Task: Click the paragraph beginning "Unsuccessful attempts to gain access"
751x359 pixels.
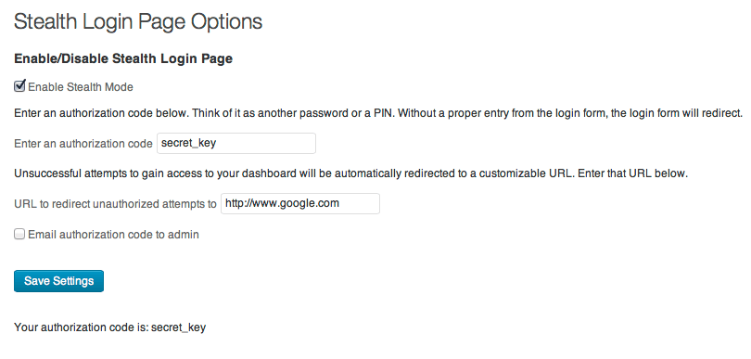Action: pos(351,174)
